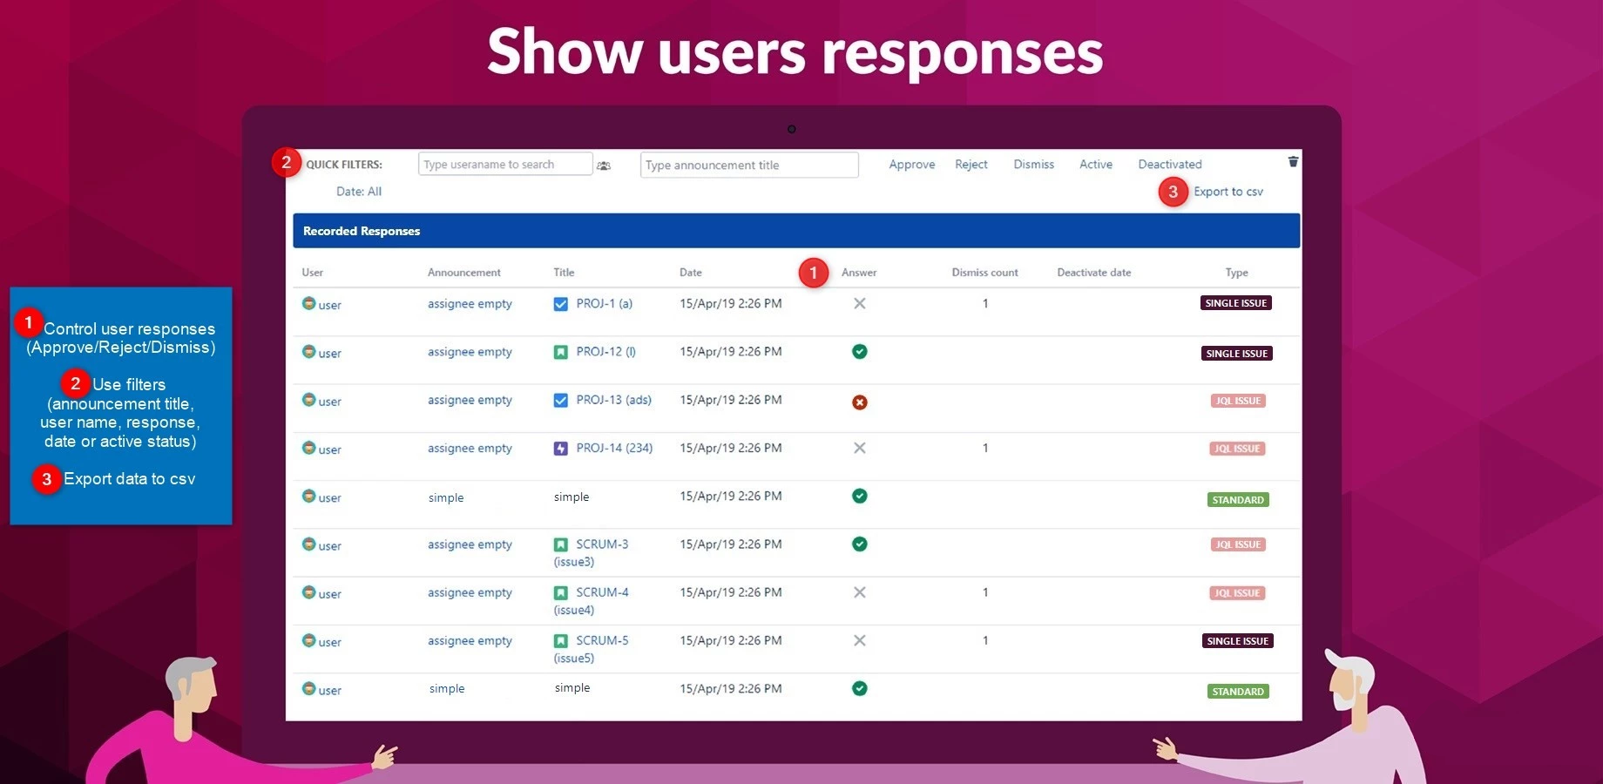Click the Title column header
Image resolution: width=1603 pixels, height=784 pixels.
point(564,273)
